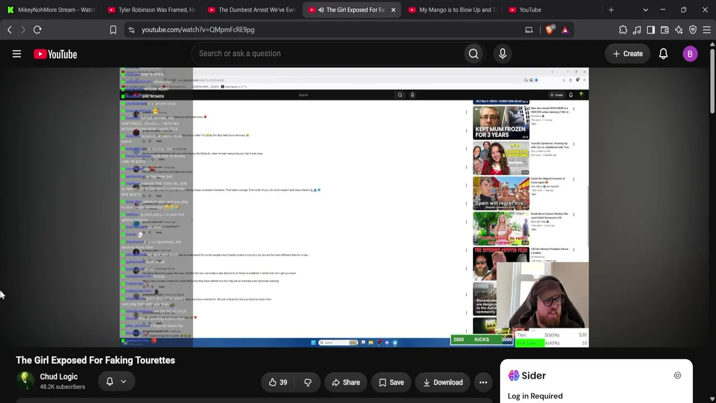Open the Chud Logic channel name link
The image size is (716, 403).
click(59, 377)
